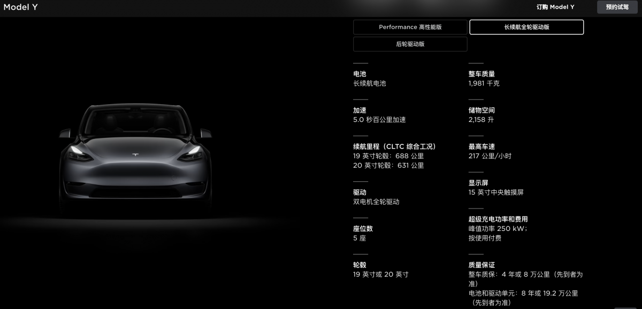Choose the 后轮驱动版 variant
This screenshot has width=642, height=309.
(x=409, y=44)
